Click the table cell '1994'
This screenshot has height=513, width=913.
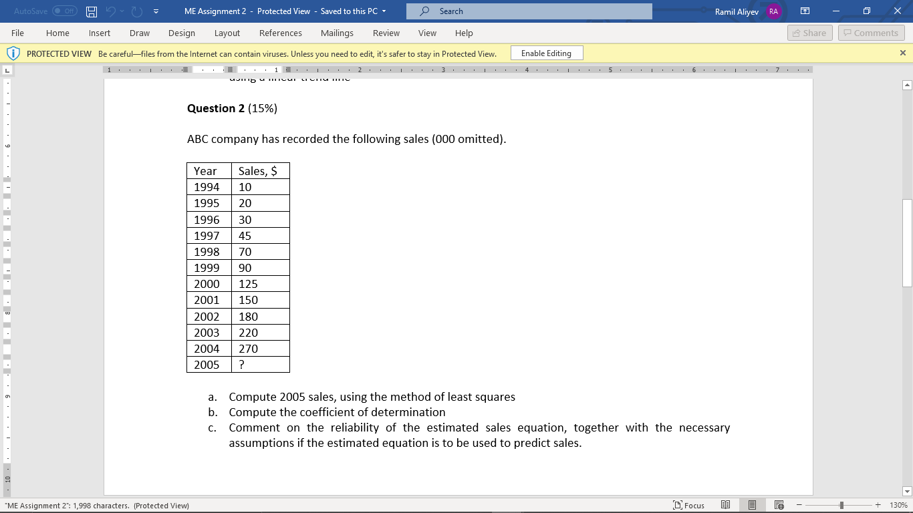click(209, 187)
